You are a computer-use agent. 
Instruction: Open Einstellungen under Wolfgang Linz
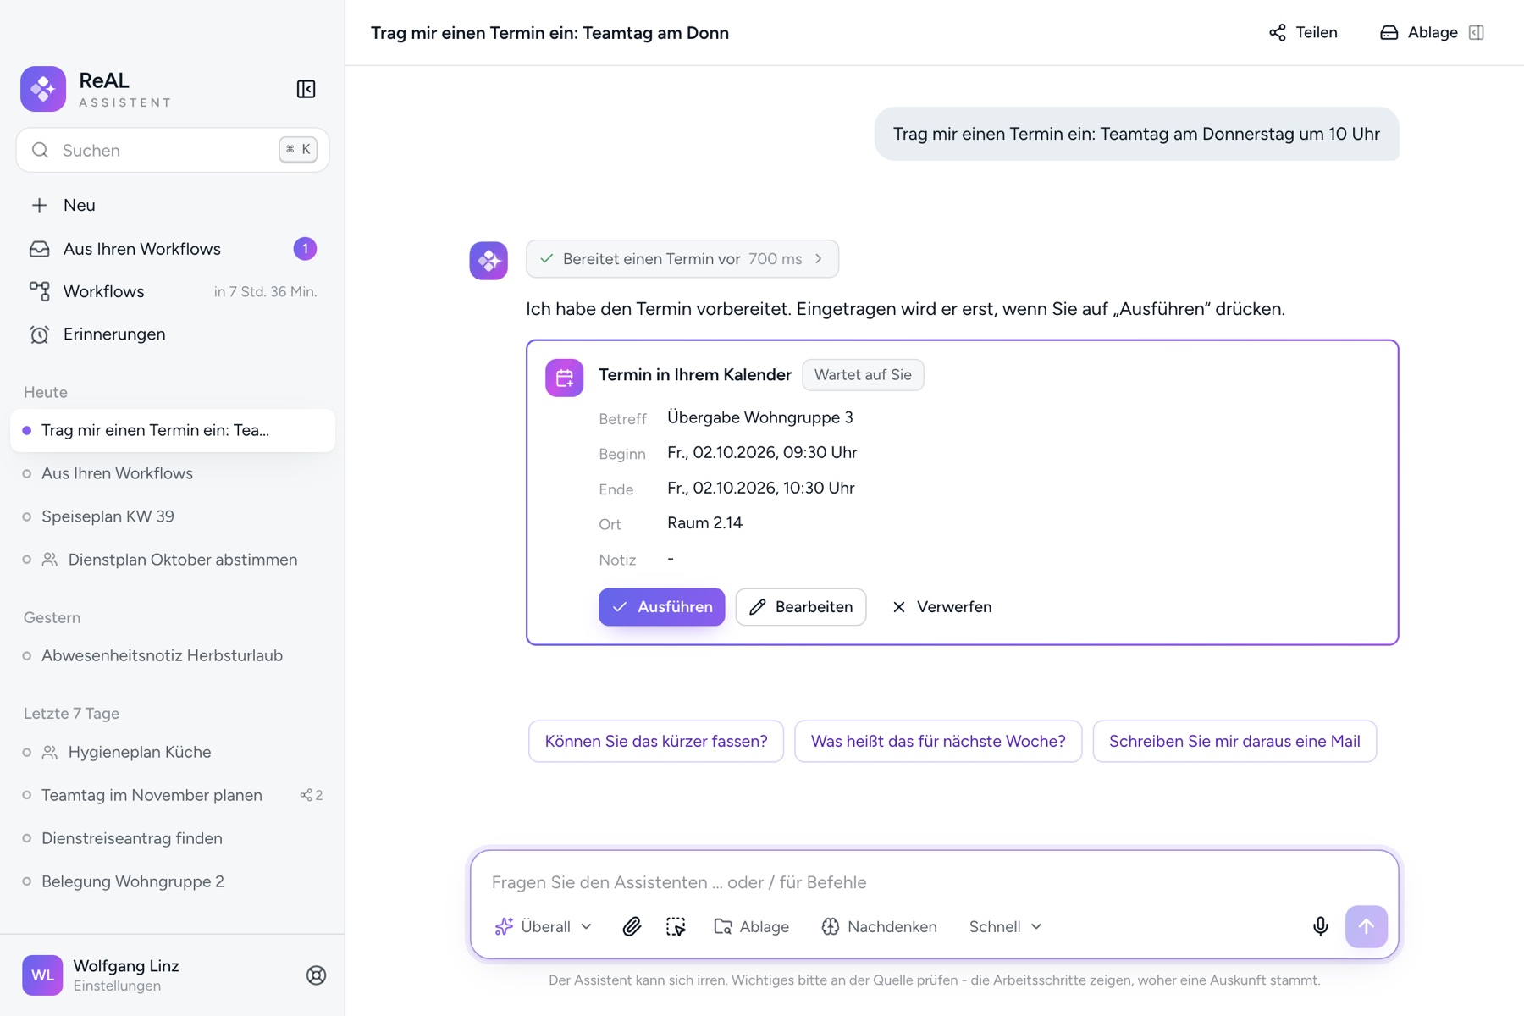coord(117,986)
